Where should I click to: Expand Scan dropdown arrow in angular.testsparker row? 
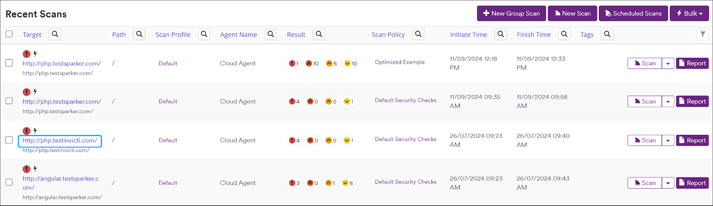pyautogui.click(x=668, y=183)
